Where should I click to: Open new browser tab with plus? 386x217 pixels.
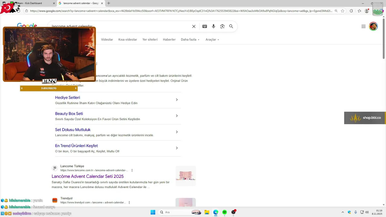109,3
